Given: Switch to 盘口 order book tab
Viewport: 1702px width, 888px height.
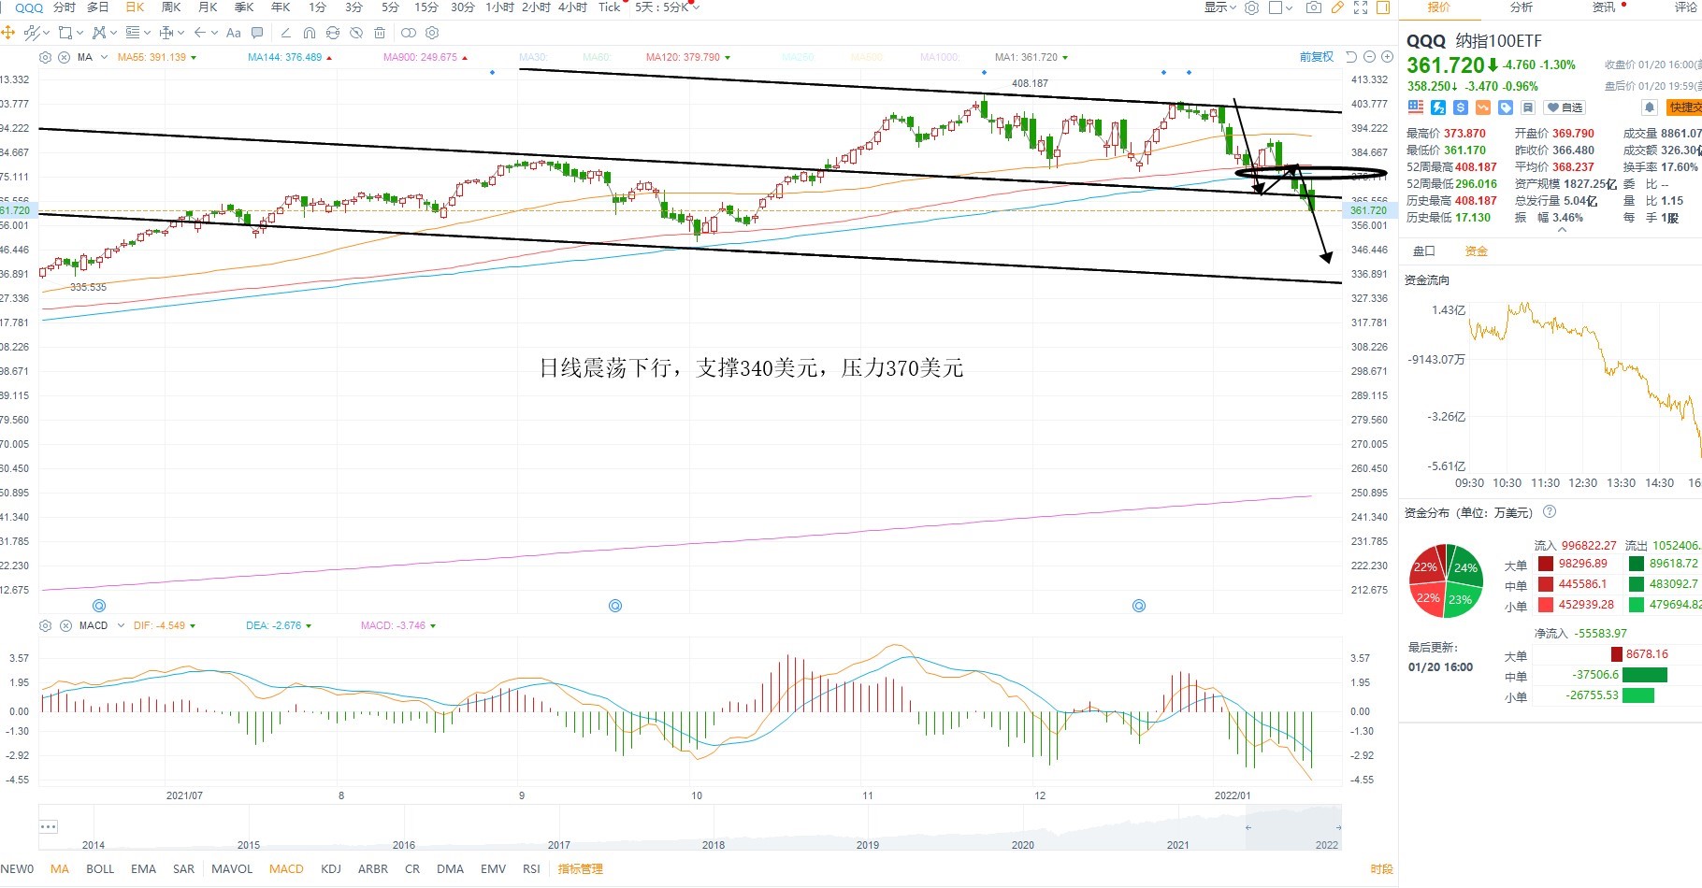Looking at the screenshot, I should 1423,251.
